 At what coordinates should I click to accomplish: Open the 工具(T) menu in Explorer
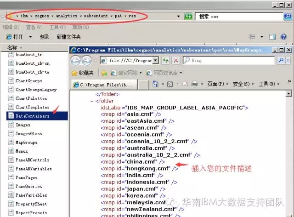pos(57,27)
